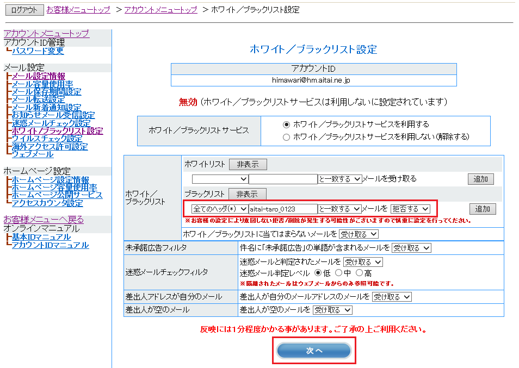
Task: Hide the blacklist with 非表示 button
Action: 247,194
